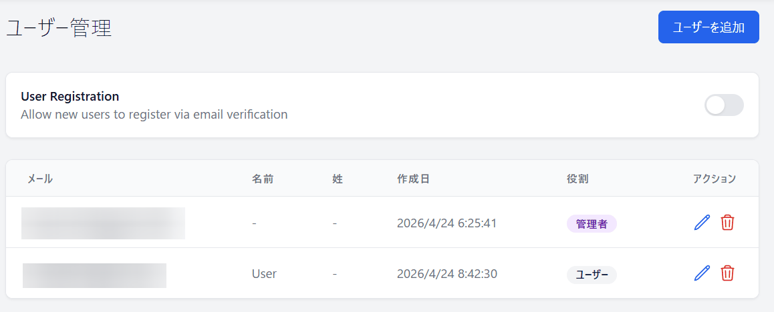Click the name cell reading User

(264, 274)
